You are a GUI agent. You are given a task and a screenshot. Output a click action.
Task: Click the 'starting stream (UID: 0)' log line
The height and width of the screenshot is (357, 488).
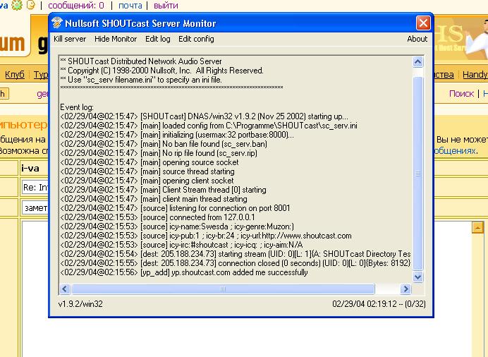tap(236, 254)
